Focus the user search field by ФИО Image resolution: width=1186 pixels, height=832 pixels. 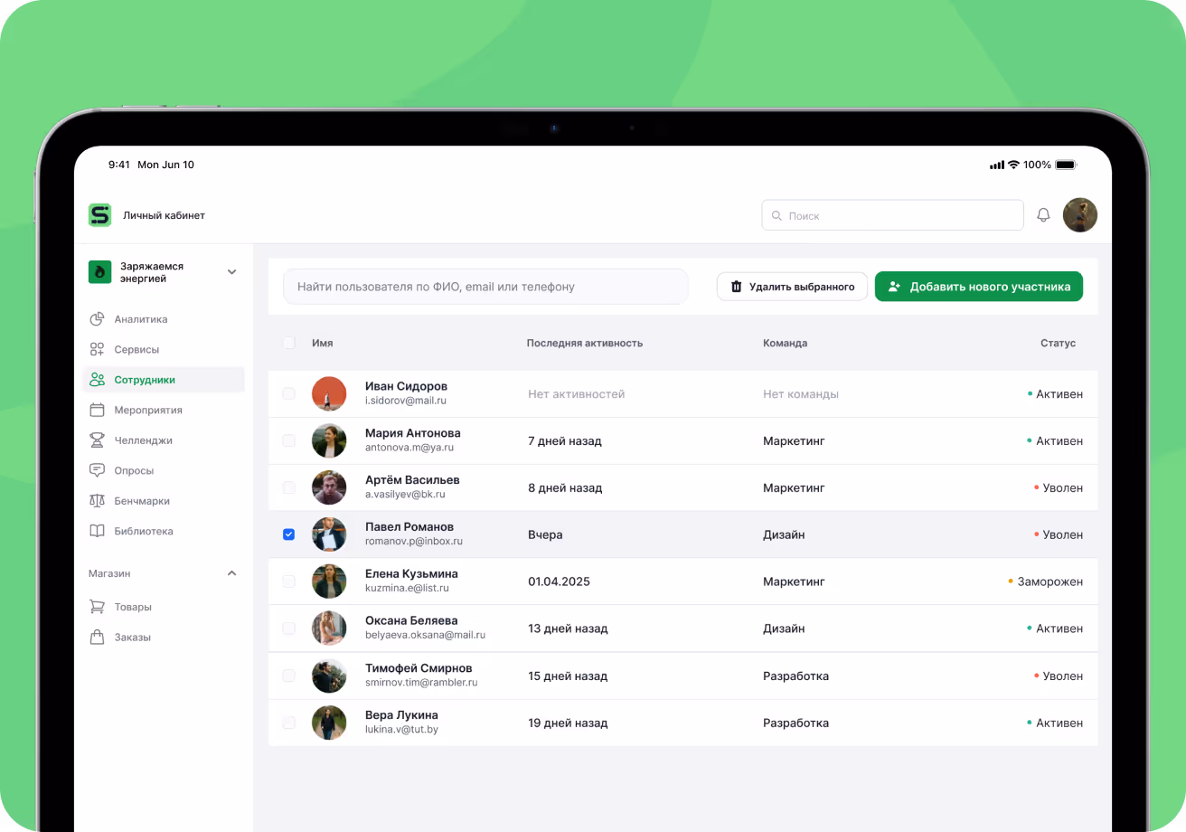[x=485, y=287]
